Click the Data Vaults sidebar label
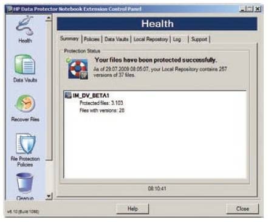The width and height of the screenshot is (271, 222). [x=25, y=80]
